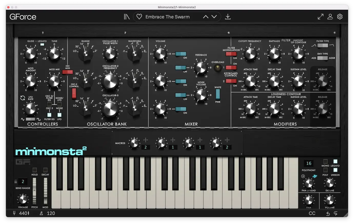Open settings gear icon in header
The width and height of the screenshot is (354, 224).
point(340,17)
